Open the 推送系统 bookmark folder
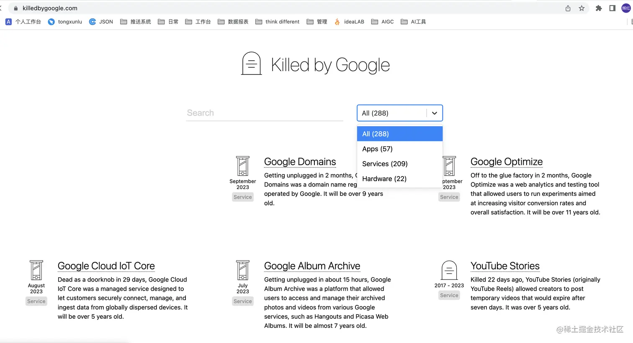The image size is (633, 343). (x=135, y=22)
